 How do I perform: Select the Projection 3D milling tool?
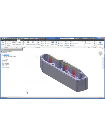point(81,42)
